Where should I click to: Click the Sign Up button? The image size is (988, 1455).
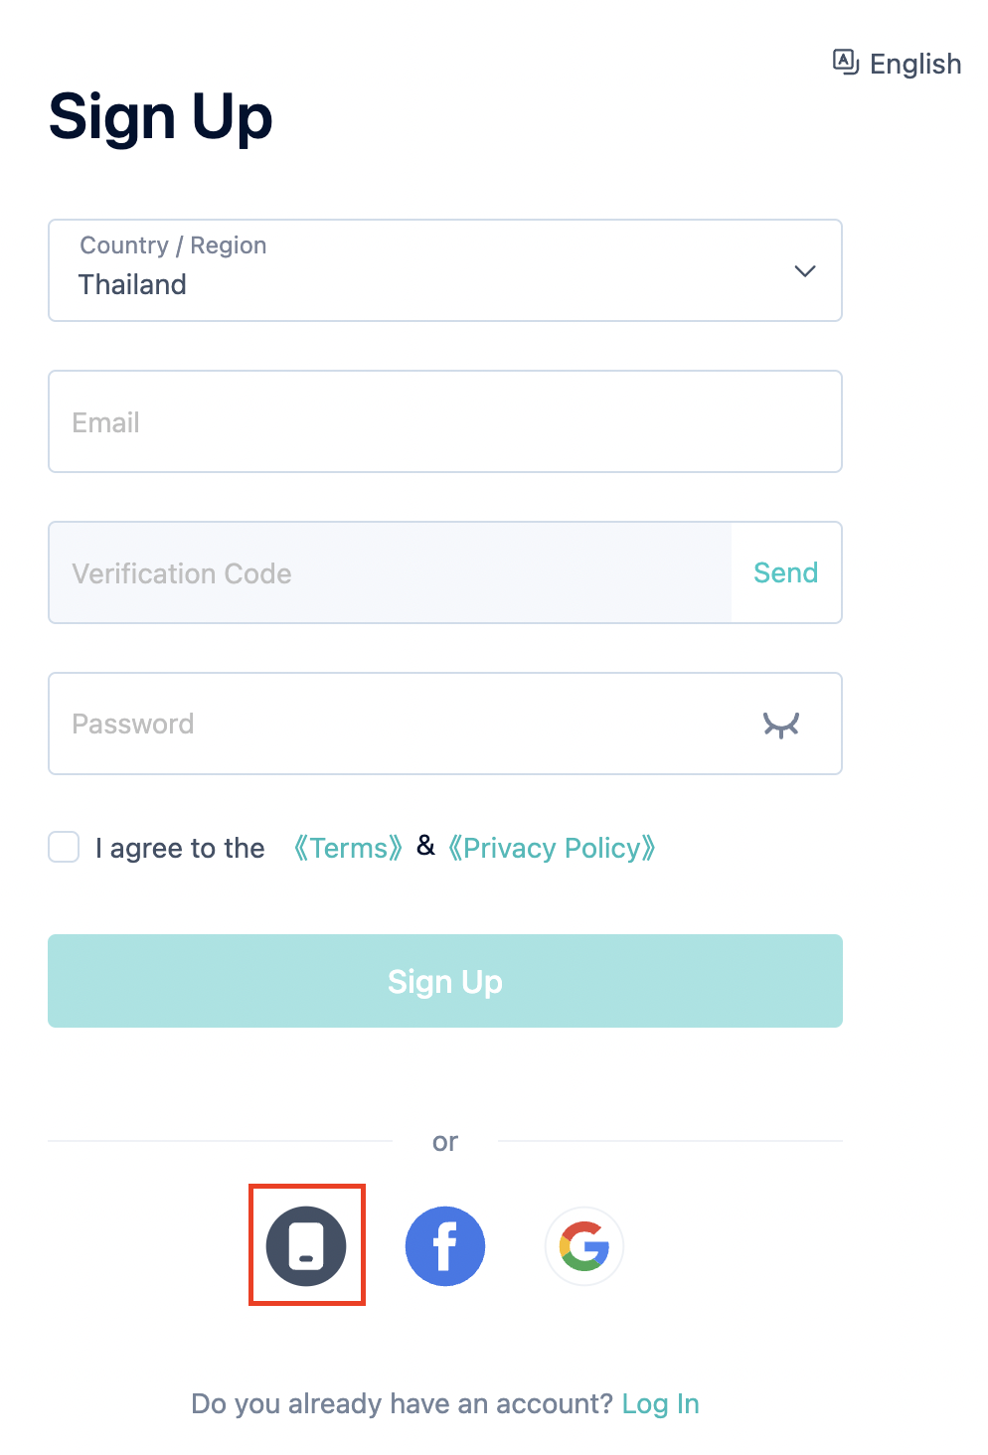[x=445, y=981]
